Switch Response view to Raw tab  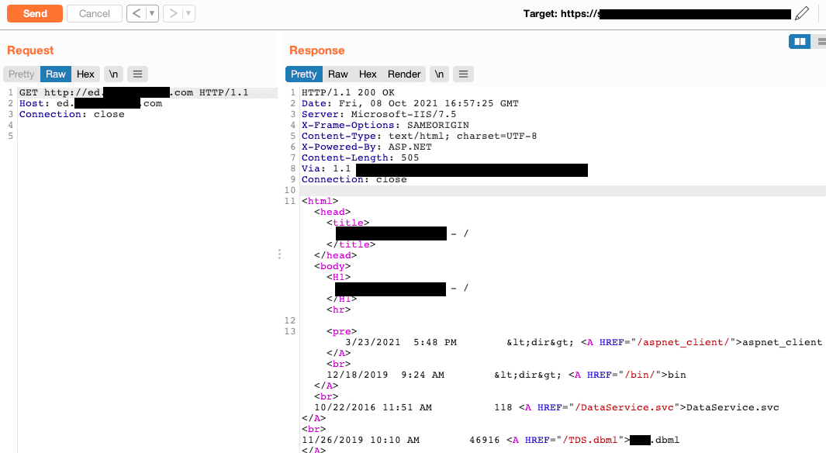pos(337,74)
